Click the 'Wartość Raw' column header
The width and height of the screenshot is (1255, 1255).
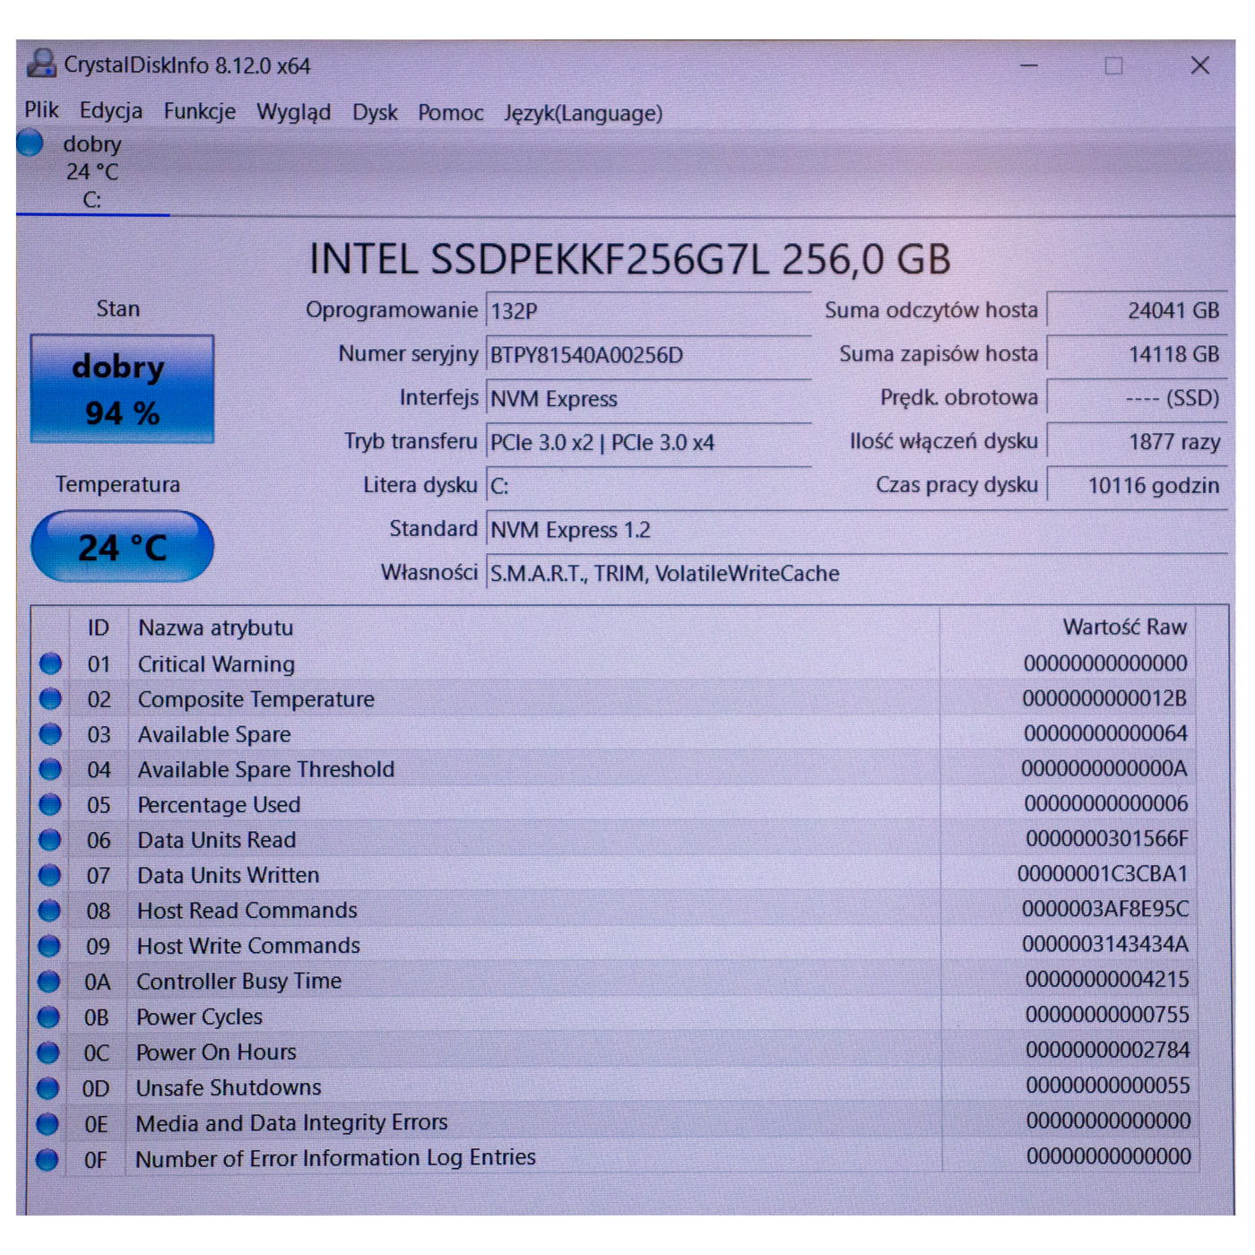(x=1125, y=627)
